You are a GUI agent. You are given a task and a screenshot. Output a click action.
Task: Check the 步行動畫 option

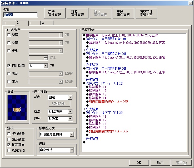click(x=9, y=134)
